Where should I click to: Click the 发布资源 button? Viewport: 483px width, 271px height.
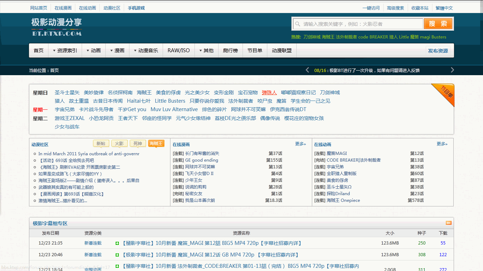pyautogui.click(x=438, y=51)
